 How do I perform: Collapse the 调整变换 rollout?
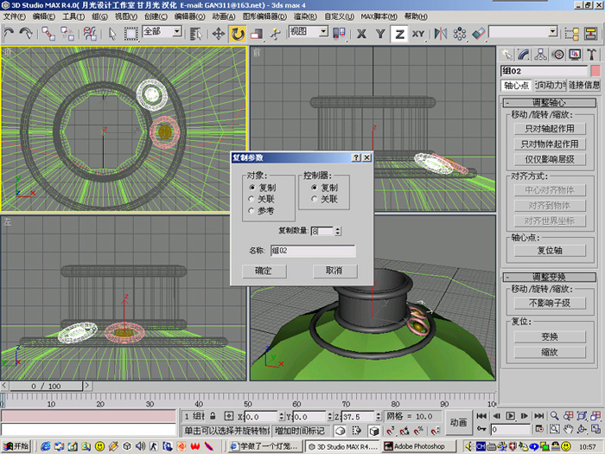(x=550, y=277)
